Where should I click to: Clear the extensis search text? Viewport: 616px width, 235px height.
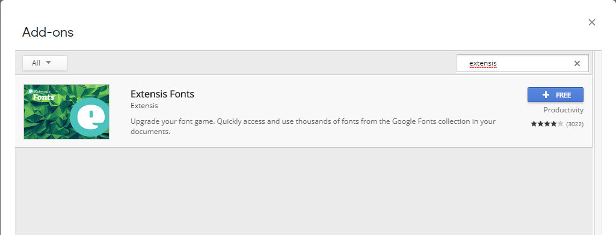tap(577, 63)
